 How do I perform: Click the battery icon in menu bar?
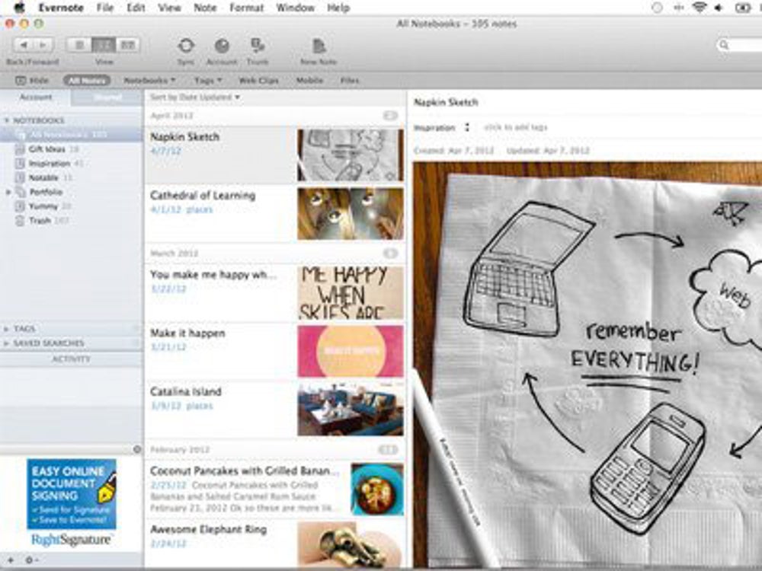tap(743, 8)
